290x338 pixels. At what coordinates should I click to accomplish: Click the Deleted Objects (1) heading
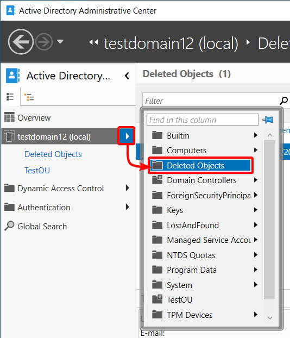pyautogui.click(x=187, y=74)
